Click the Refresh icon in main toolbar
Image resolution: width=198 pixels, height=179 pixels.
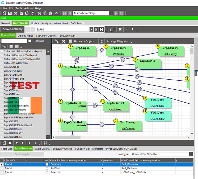point(27,13)
